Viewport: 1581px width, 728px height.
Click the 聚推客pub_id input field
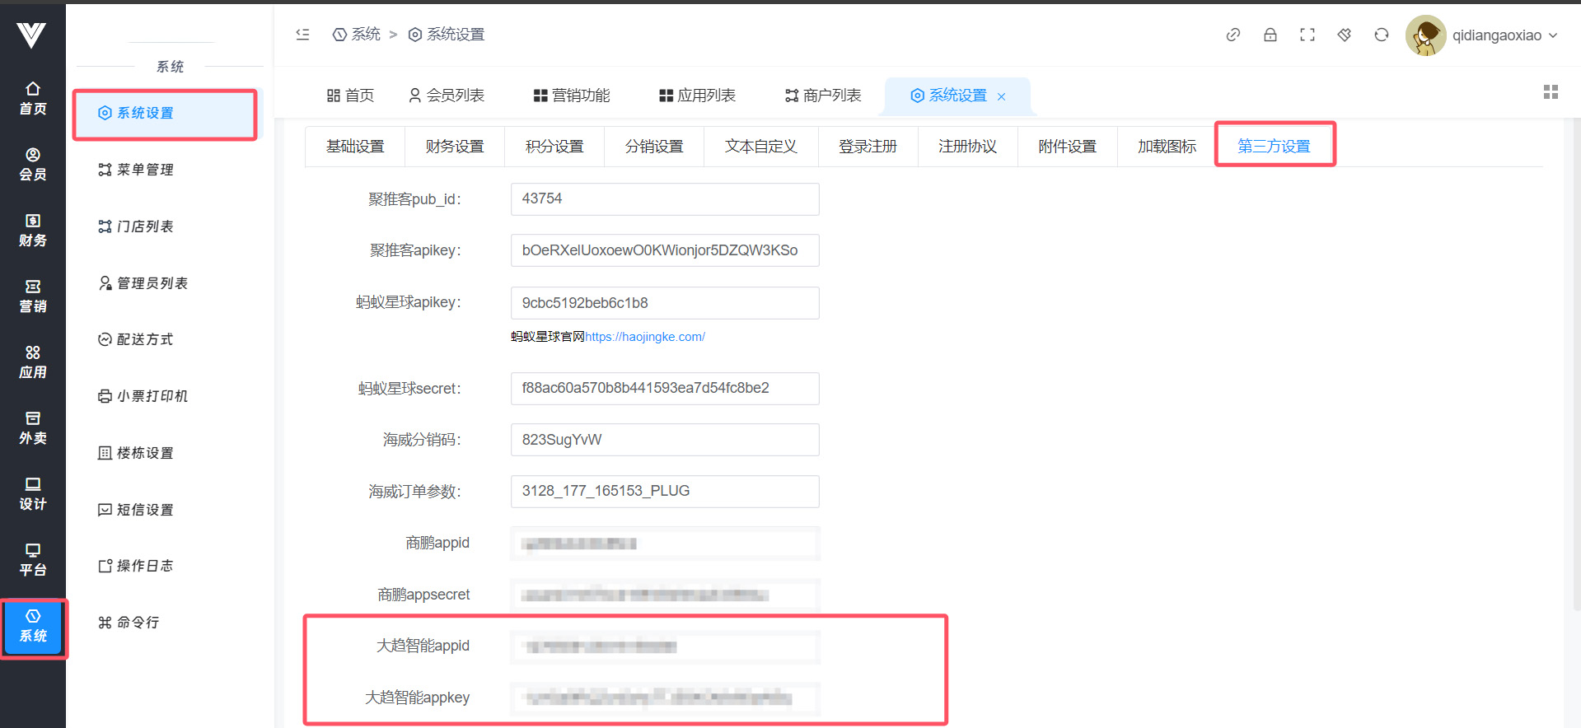click(x=664, y=199)
